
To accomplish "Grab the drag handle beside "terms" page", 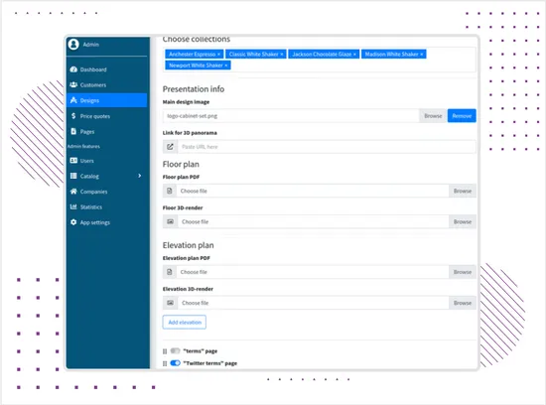I will coord(165,351).
